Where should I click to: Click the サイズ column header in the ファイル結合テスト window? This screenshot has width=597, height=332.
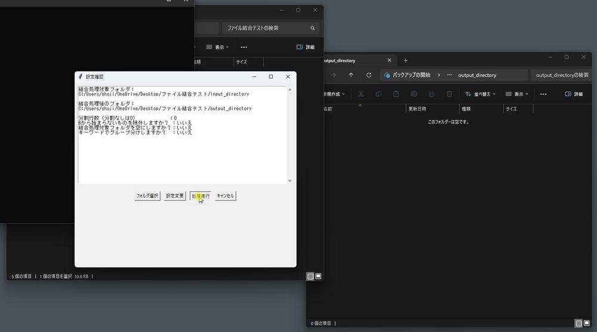[x=248, y=62]
